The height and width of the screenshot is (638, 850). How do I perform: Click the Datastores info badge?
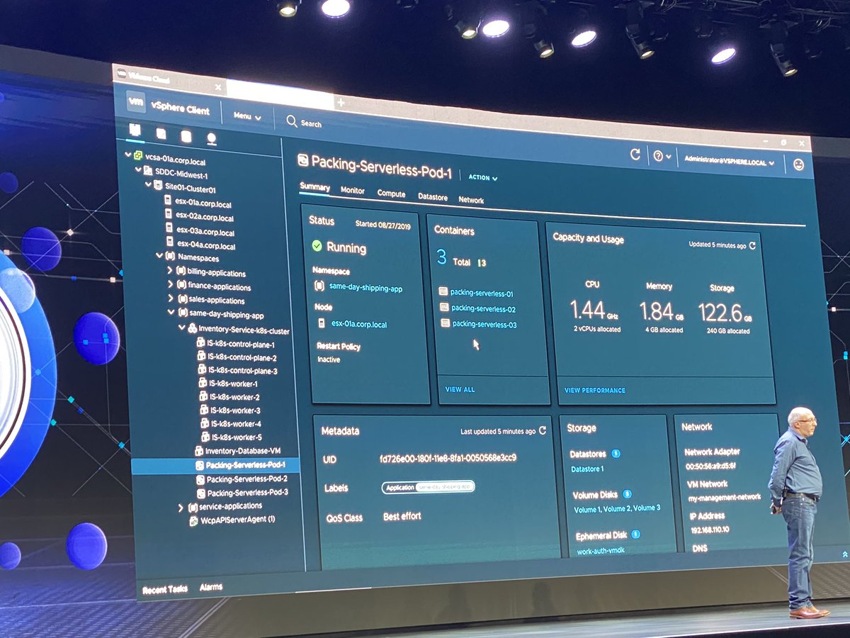[x=615, y=453]
